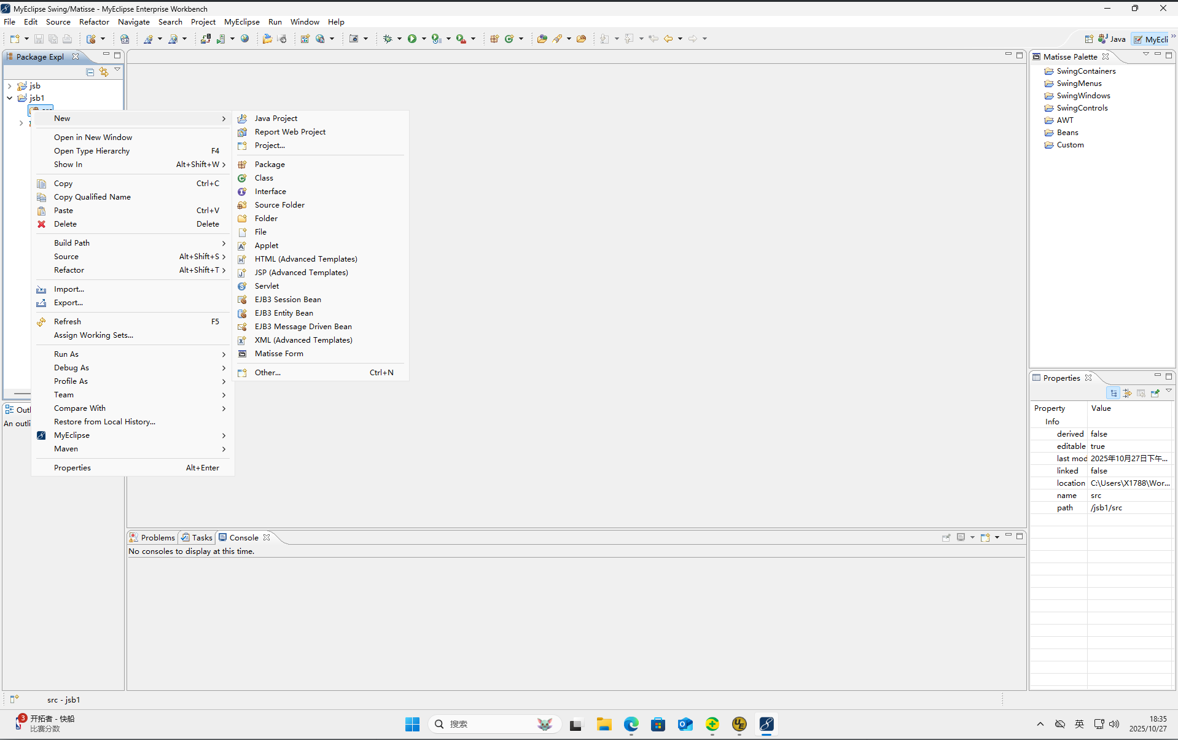Screen dimensions: 1178x740
Task: Switch to the Tasks tab
Action: coord(197,538)
